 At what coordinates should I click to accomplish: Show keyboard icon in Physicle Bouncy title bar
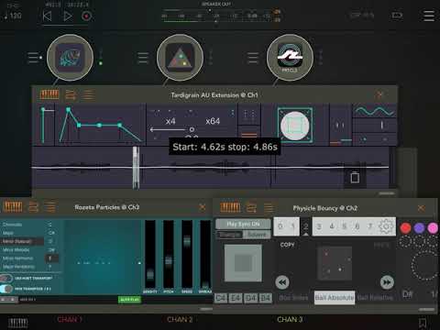(230, 207)
